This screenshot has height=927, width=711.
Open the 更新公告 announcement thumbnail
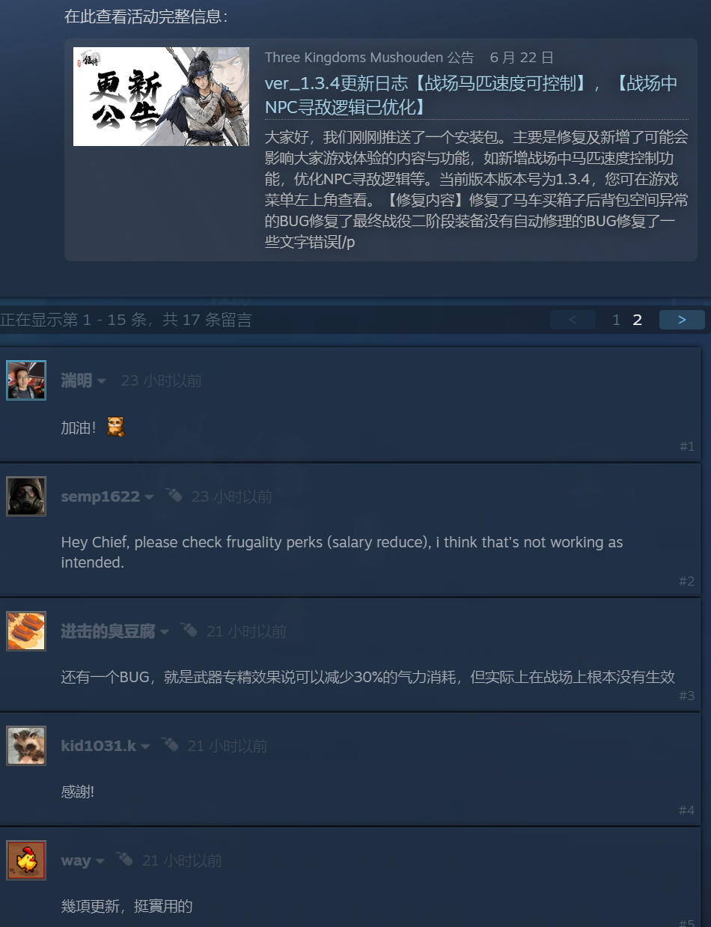pos(161,97)
